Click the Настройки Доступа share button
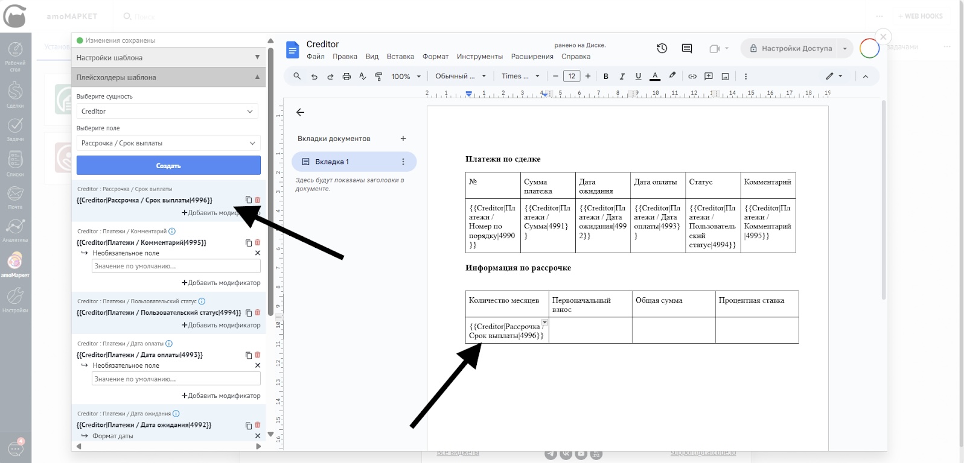 click(791, 48)
